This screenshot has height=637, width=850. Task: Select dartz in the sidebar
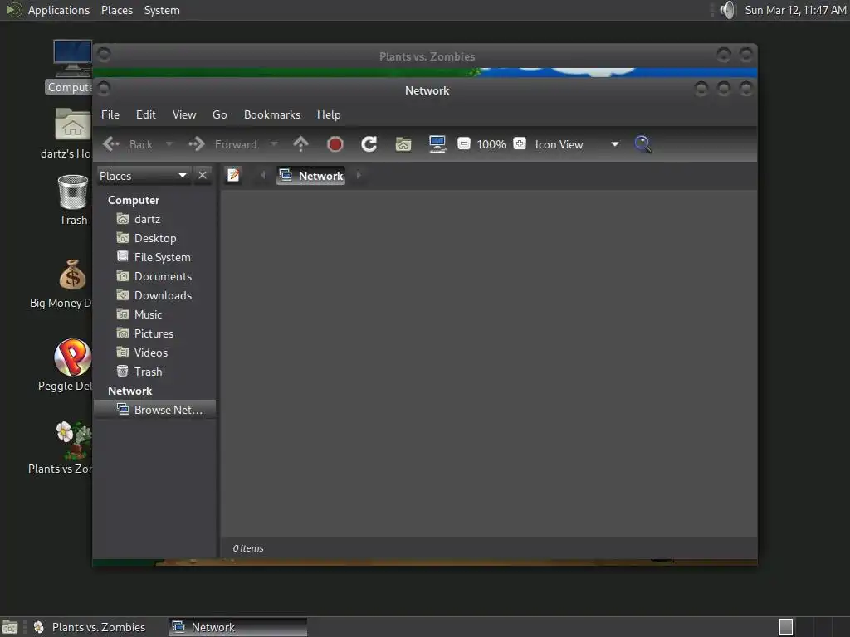pyautogui.click(x=155, y=219)
